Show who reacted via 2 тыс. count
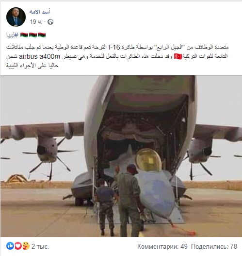242x256 pixels. [40, 246]
